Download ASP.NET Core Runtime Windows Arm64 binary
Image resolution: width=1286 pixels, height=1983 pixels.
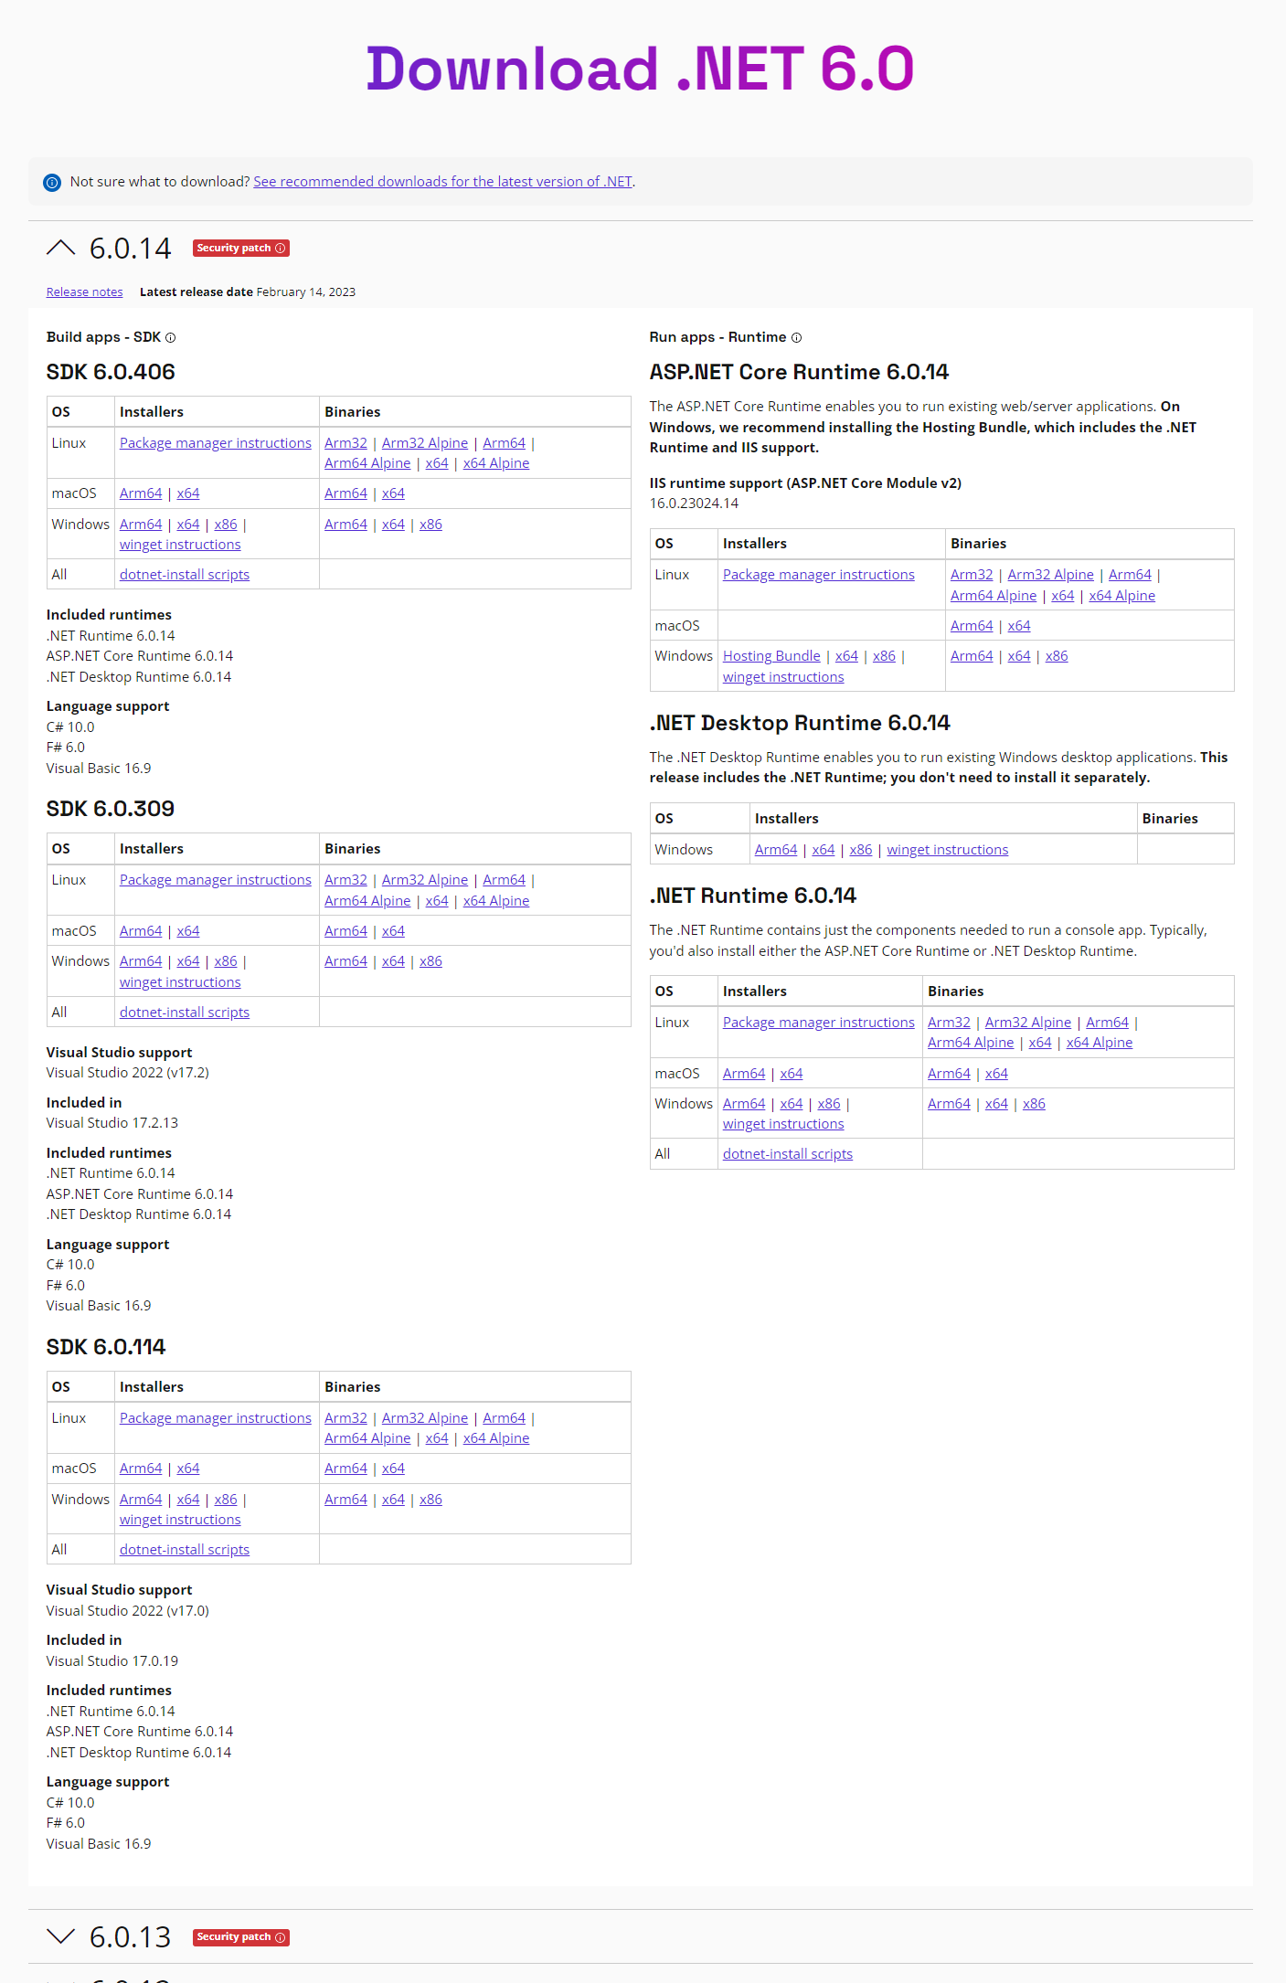pos(972,655)
